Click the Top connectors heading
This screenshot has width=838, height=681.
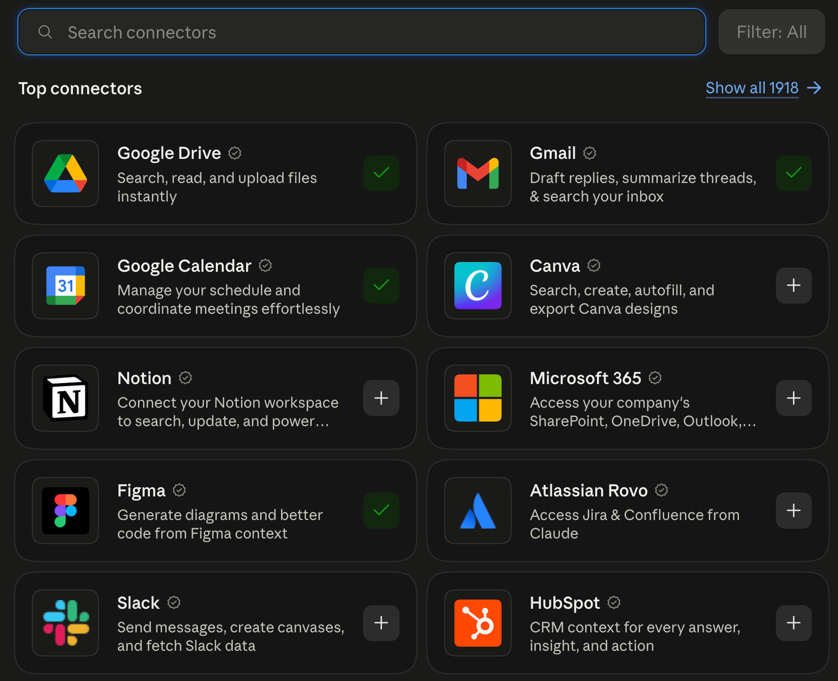point(80,89)
